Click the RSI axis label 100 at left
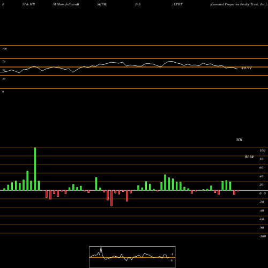This screenshot has height=268, width=268. click(x=4, y=49)
